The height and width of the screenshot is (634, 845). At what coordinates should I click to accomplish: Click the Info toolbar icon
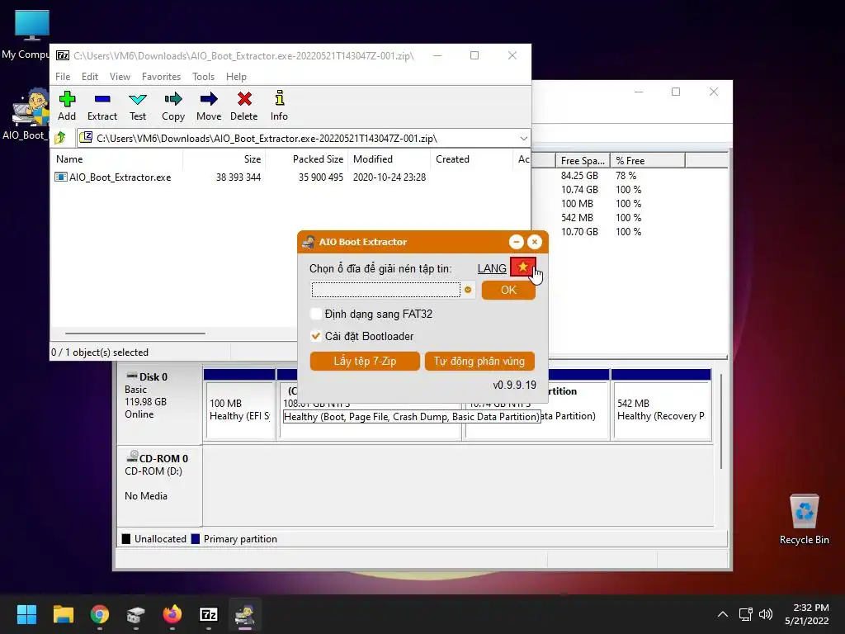click(x=279, y=106)
